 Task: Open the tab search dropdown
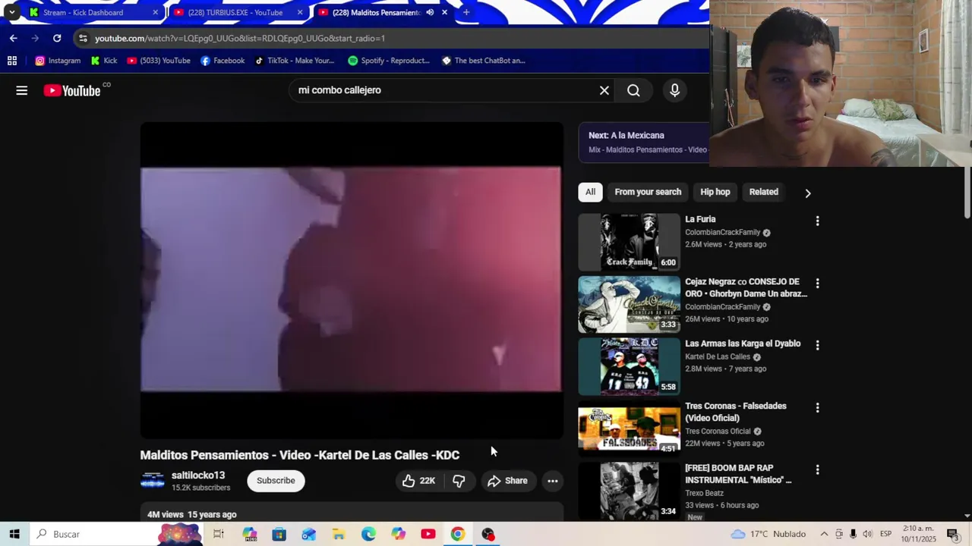(x=11, y=12)
